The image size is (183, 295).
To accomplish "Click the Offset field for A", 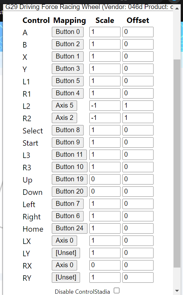I will pos(138,32).
